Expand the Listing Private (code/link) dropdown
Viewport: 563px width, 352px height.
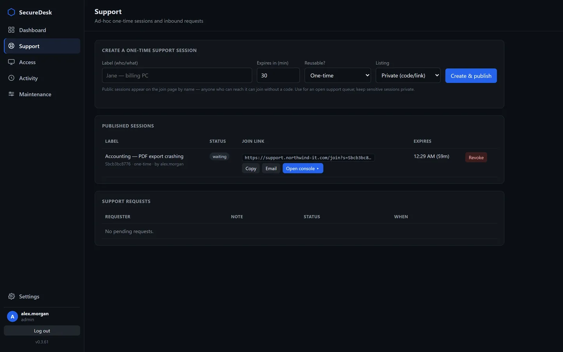pos(408,75)
